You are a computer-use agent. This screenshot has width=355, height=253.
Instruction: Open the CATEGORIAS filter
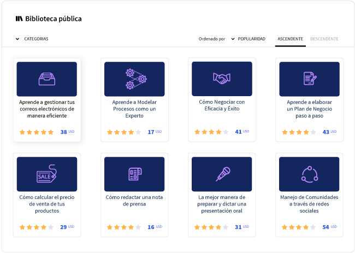(x=36, y=39)
